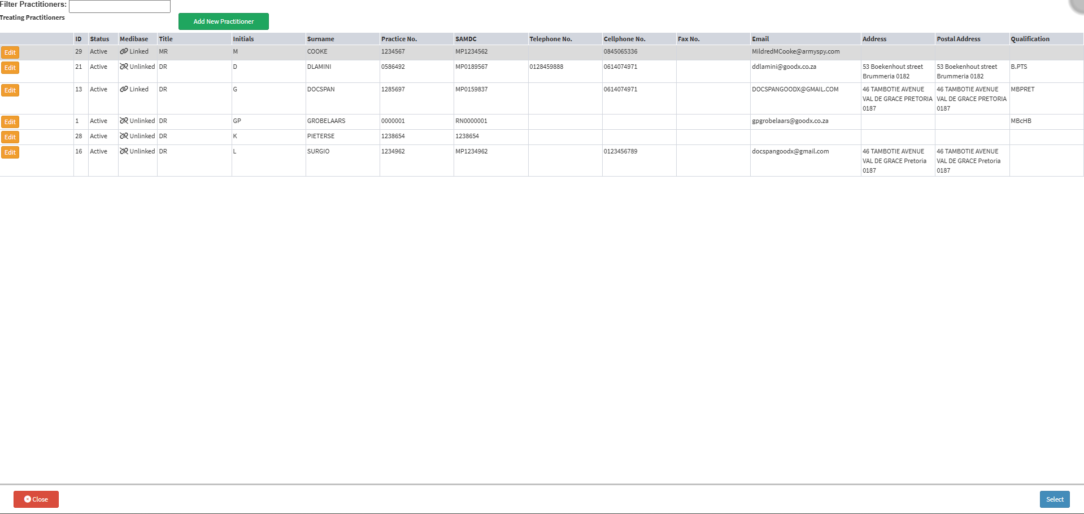Click practice number 0586492

[393, 67]
